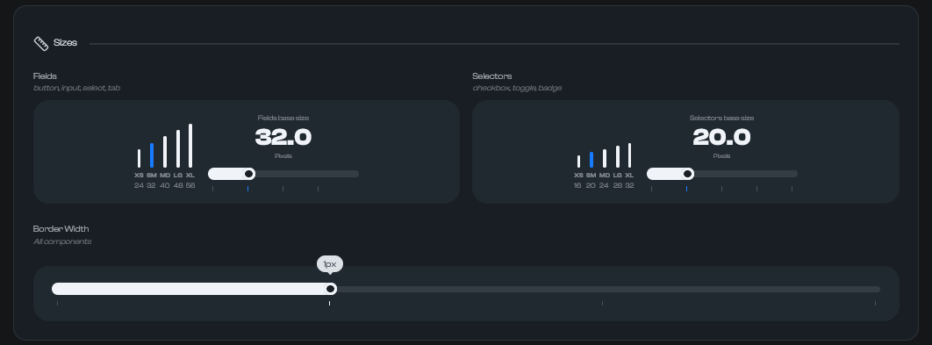Select the XL bar in the Fields chart
This screenshot has width=932, height=345.
click(x=190, y=146)
